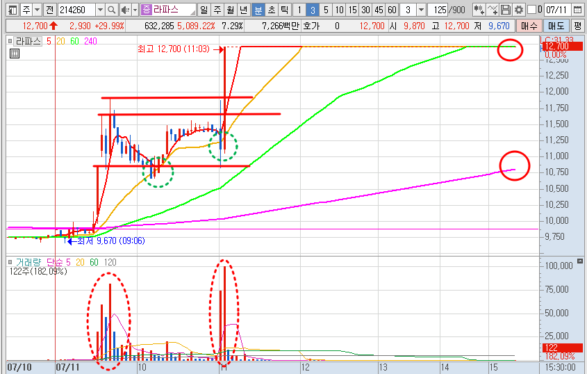Click the +29.99% change rate value
Viewport: 587px width, 374px height.
(109, 26)
